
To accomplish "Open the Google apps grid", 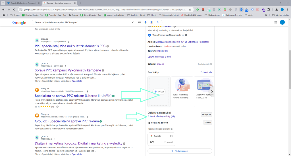I will 276,22.
